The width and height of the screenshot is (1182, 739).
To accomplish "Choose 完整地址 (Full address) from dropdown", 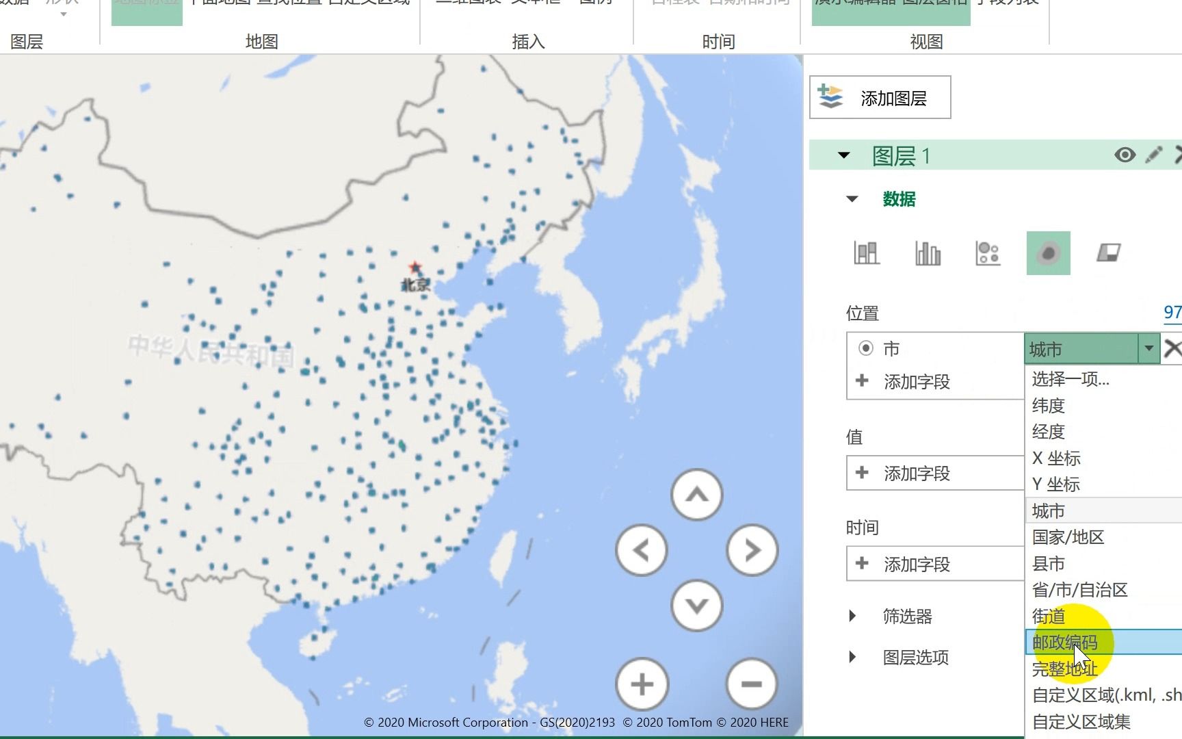I will click(x=1103, y=669).
